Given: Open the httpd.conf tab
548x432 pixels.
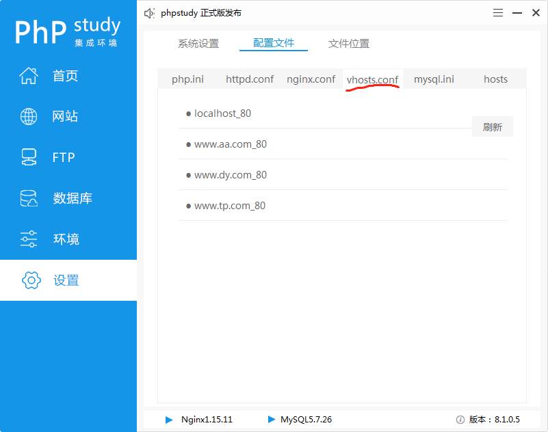Looking at the screenshot, I should point(250,79).
